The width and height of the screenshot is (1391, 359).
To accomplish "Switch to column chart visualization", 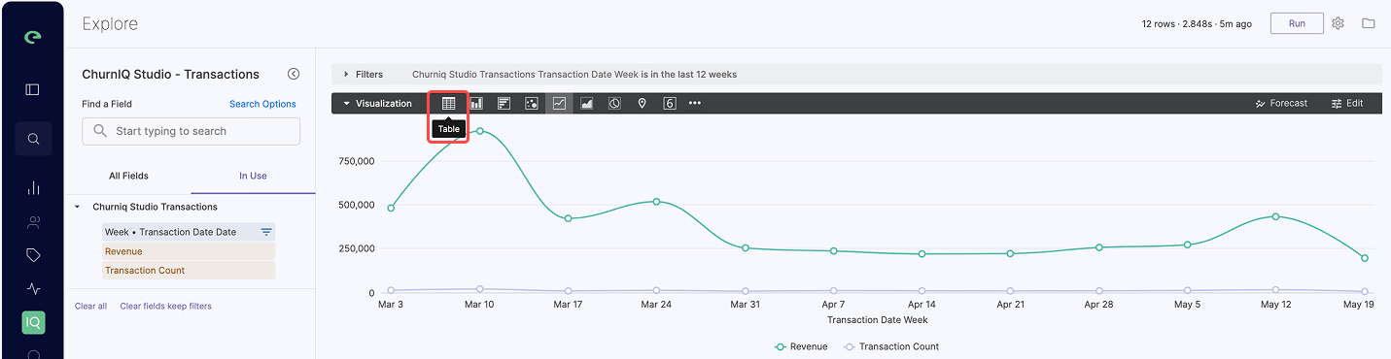I will coord(476,103).
